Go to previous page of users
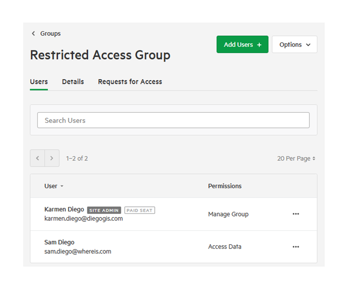Screen dimensions: 347x292 coord(38,158)
